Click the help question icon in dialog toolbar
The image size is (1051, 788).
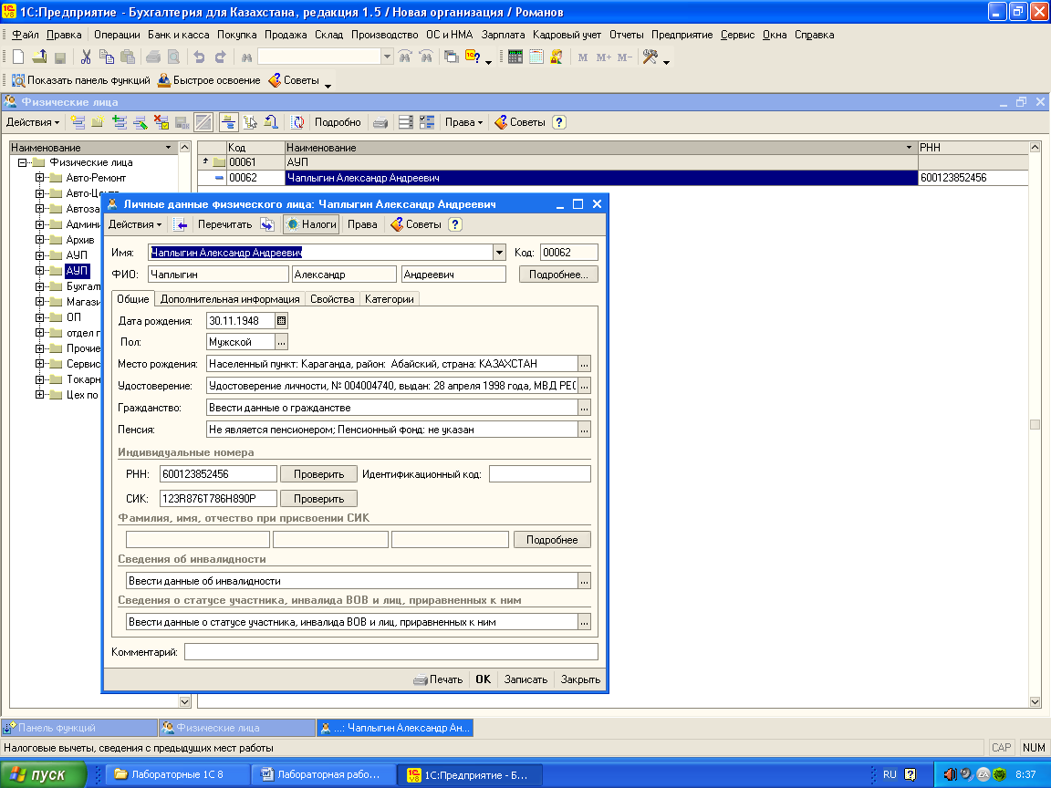(455, 224)
